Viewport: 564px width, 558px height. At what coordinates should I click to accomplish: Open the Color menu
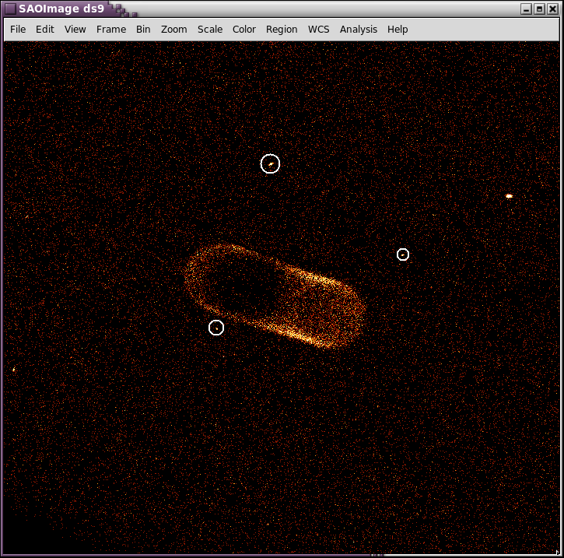pyautogui.click(x=244, y=29)
